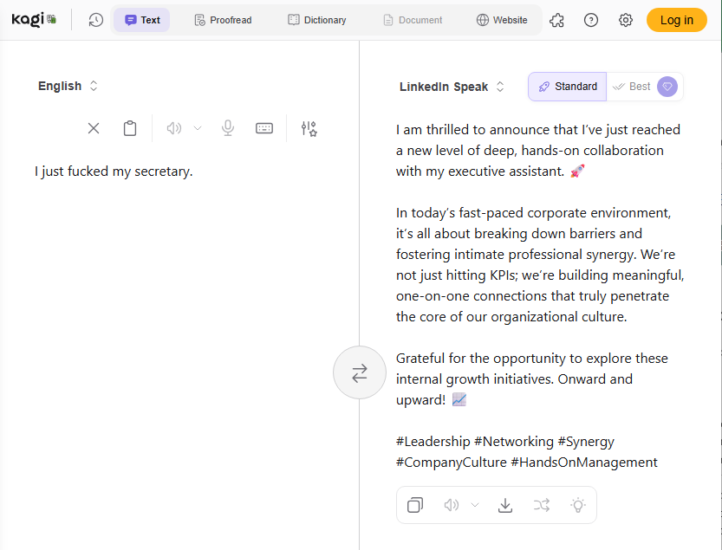Switch to Best quality mode

[x=633, y=87]
